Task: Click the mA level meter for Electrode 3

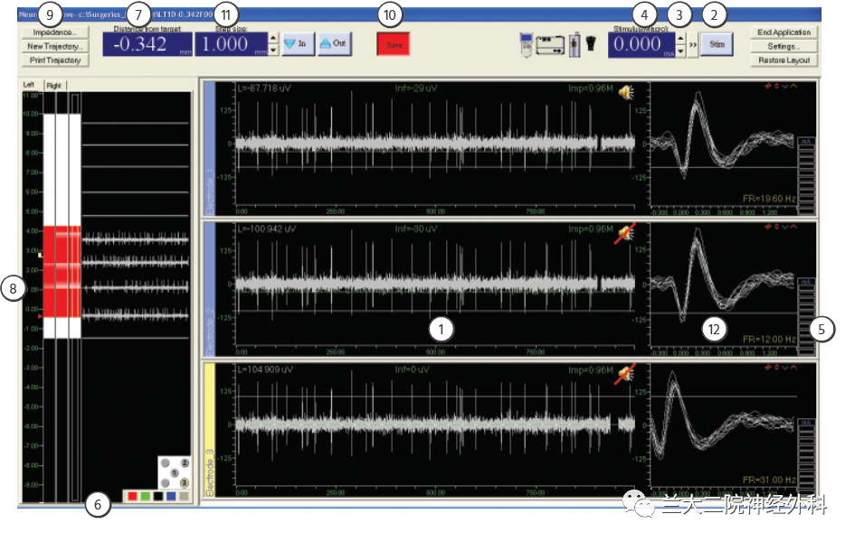Action: coord(806,457)
